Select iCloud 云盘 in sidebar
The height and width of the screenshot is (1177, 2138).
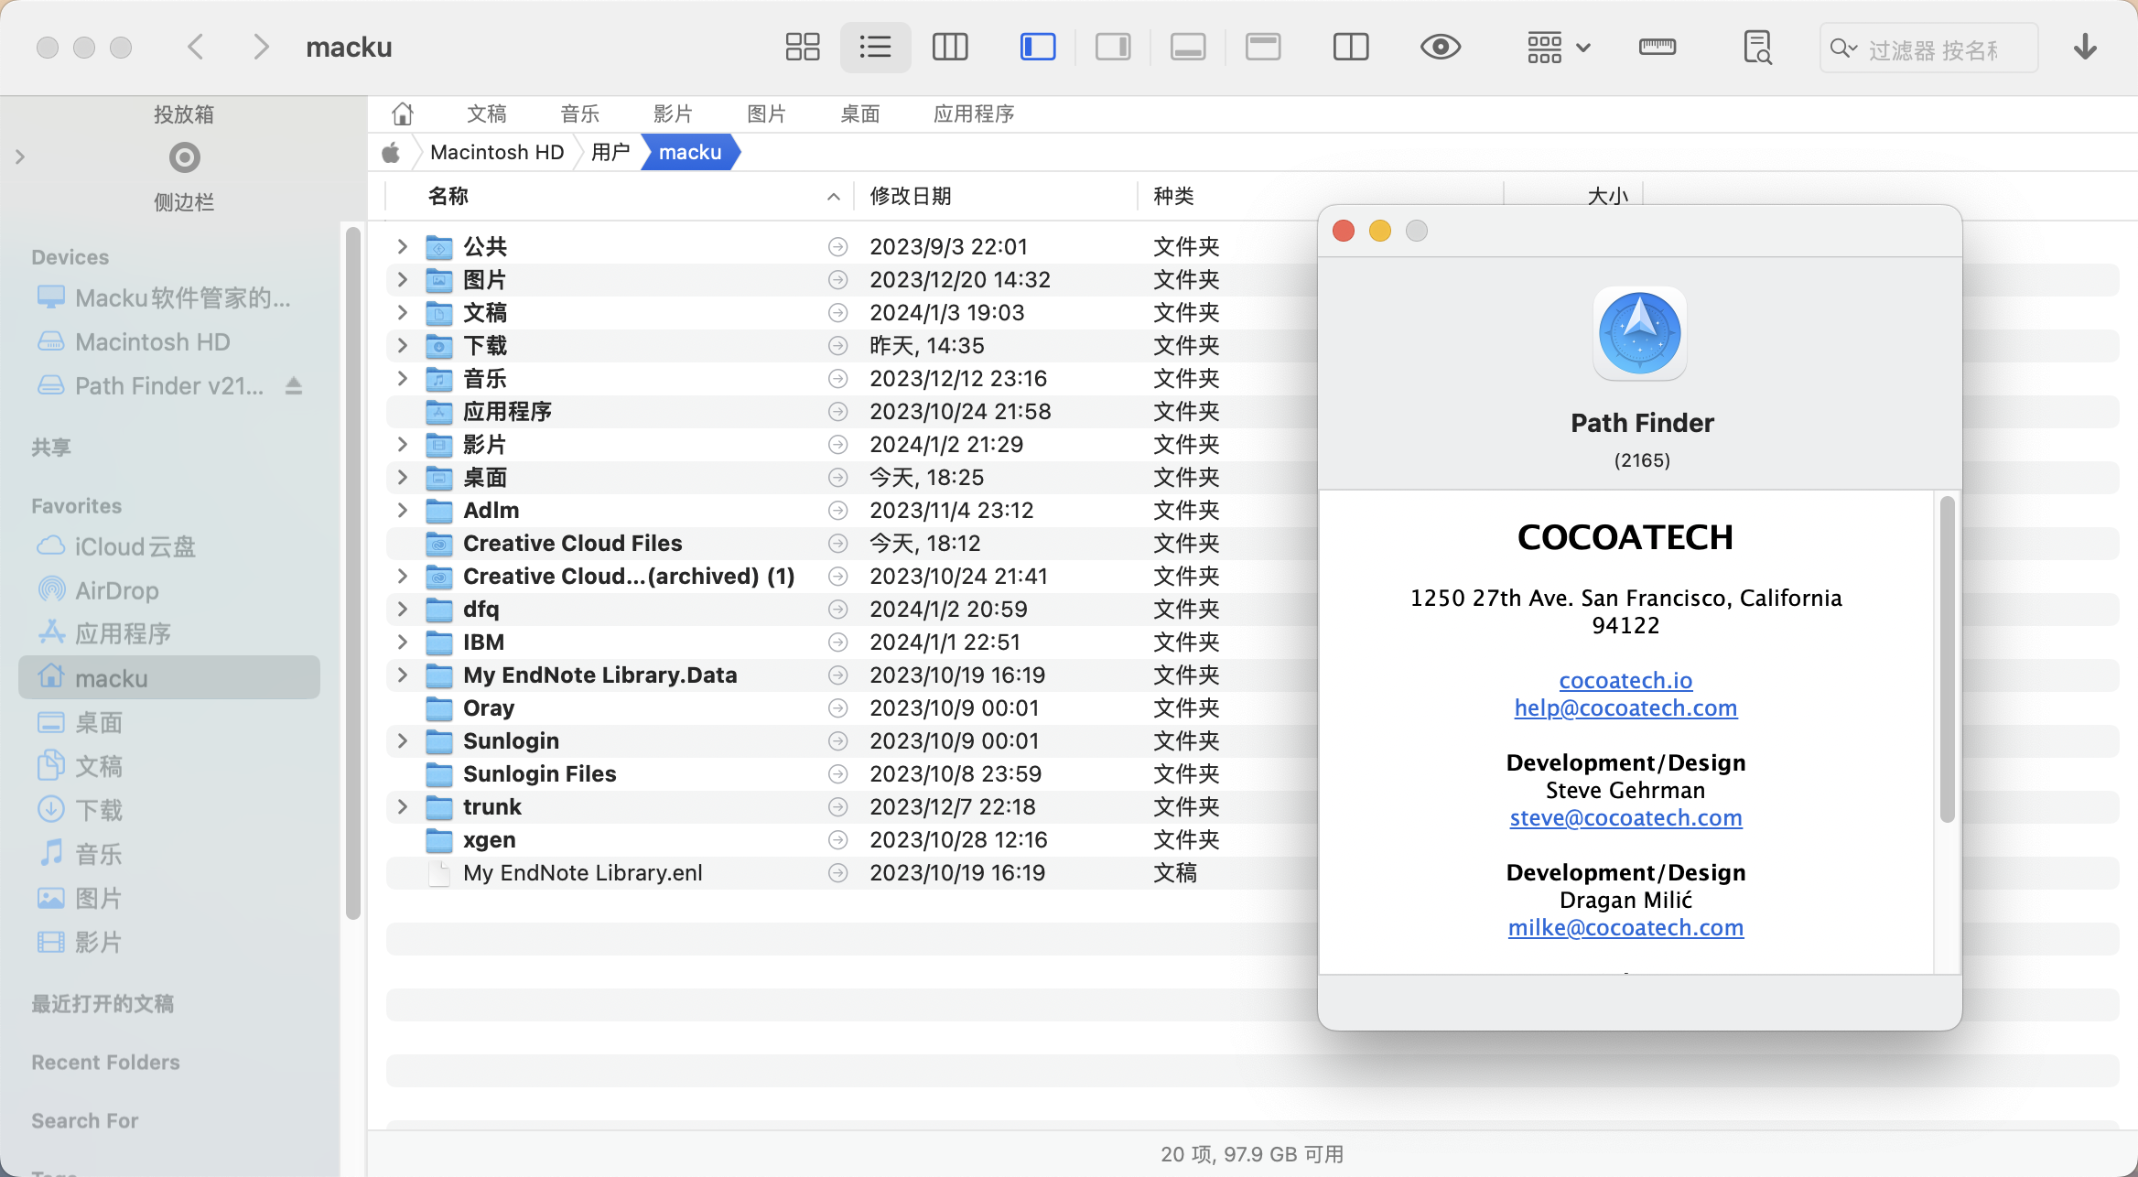pyautogui.click(x=135, y=546)
